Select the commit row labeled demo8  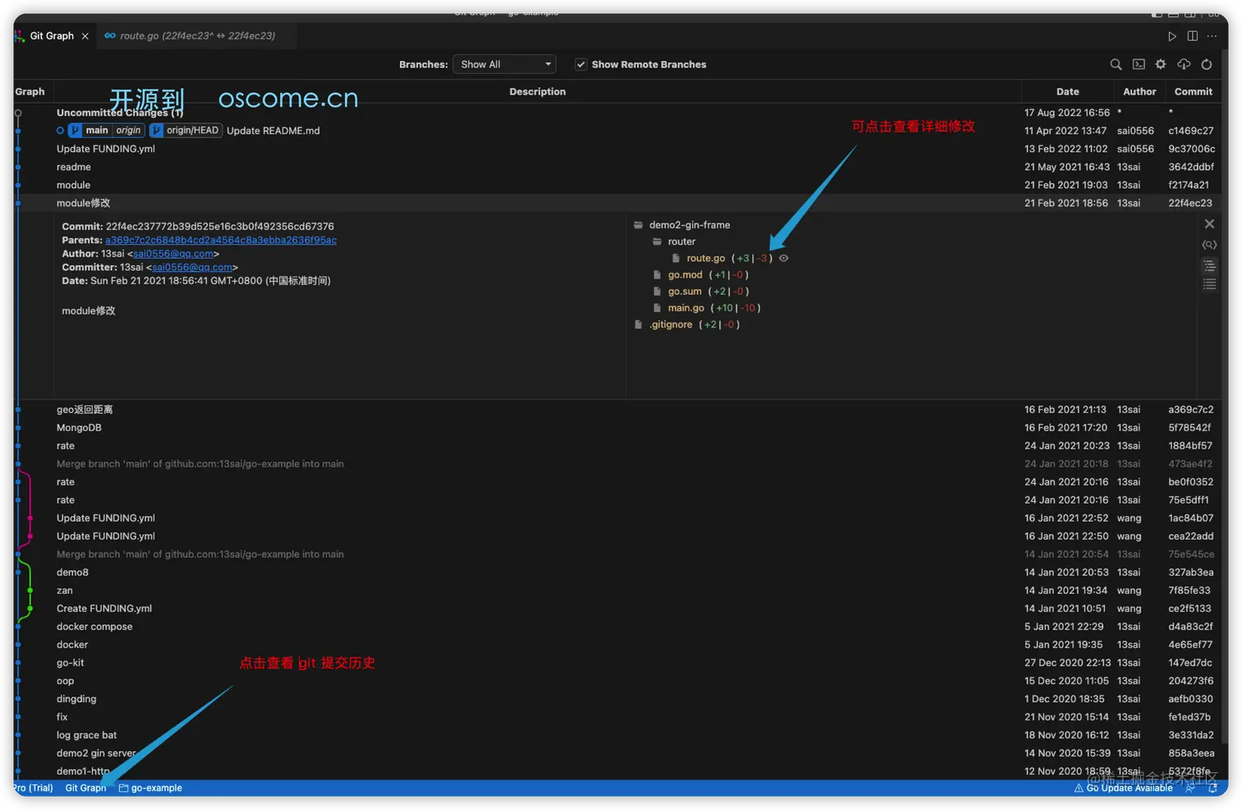pos(72,572)
